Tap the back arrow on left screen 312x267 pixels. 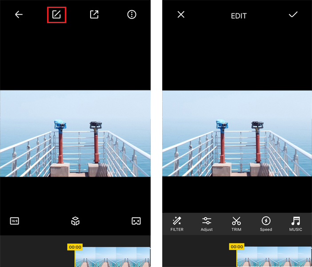pos(19,15)
